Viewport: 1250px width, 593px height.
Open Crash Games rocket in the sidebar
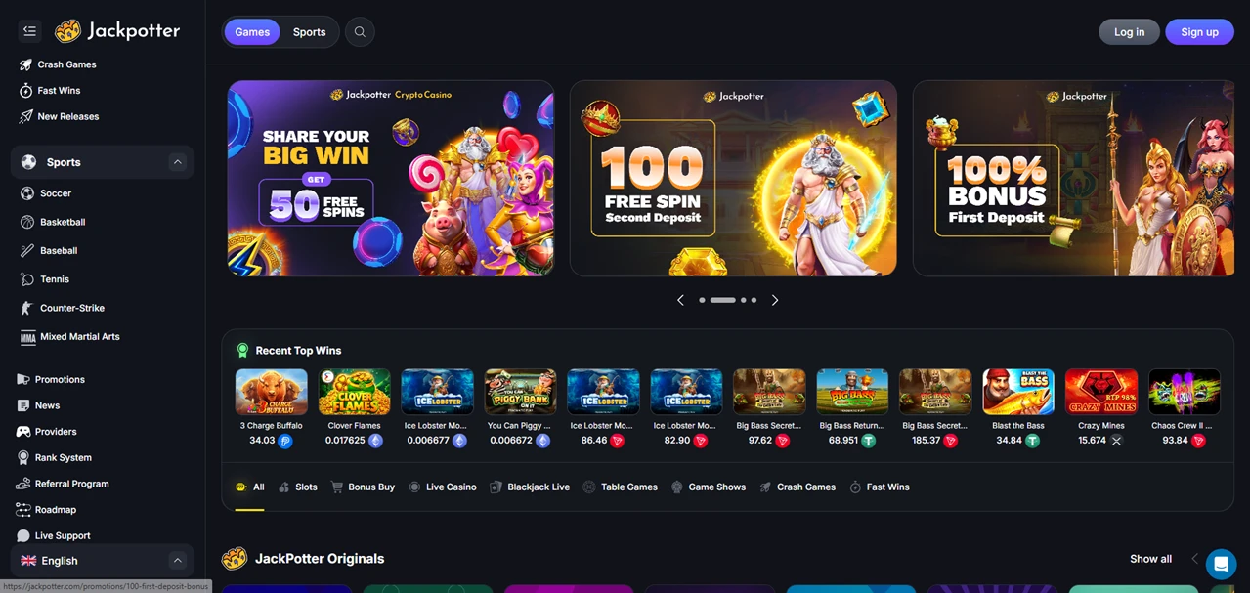pos(26,64)
